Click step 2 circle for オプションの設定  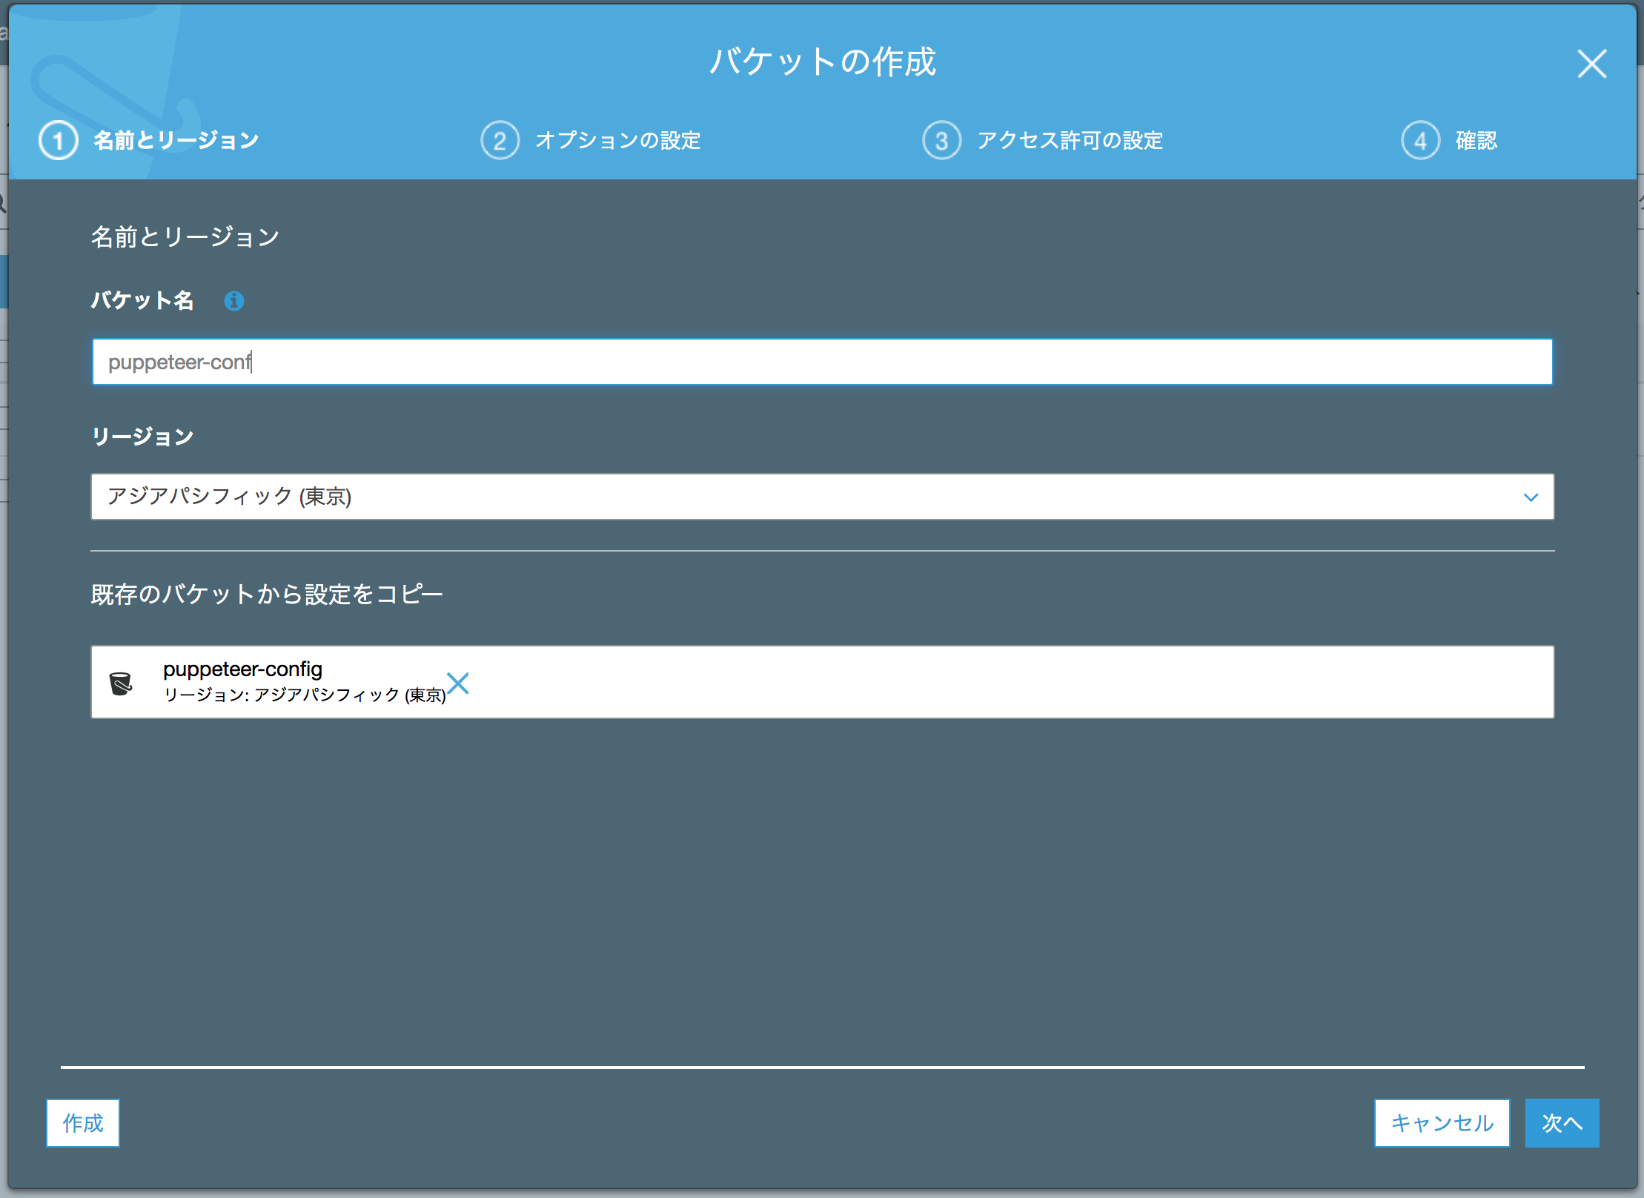point(500,140)
